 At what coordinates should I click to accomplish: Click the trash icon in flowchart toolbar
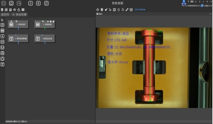pyautogui.click(x=2, y=10)
